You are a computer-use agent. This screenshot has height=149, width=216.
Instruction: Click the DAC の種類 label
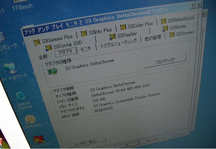tap(68, 100)
